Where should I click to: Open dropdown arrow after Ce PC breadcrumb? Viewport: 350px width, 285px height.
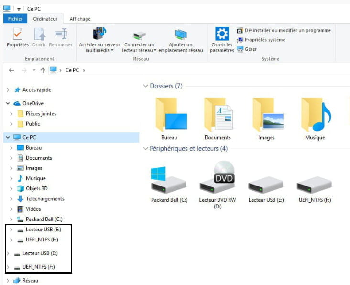coord(84,70)
